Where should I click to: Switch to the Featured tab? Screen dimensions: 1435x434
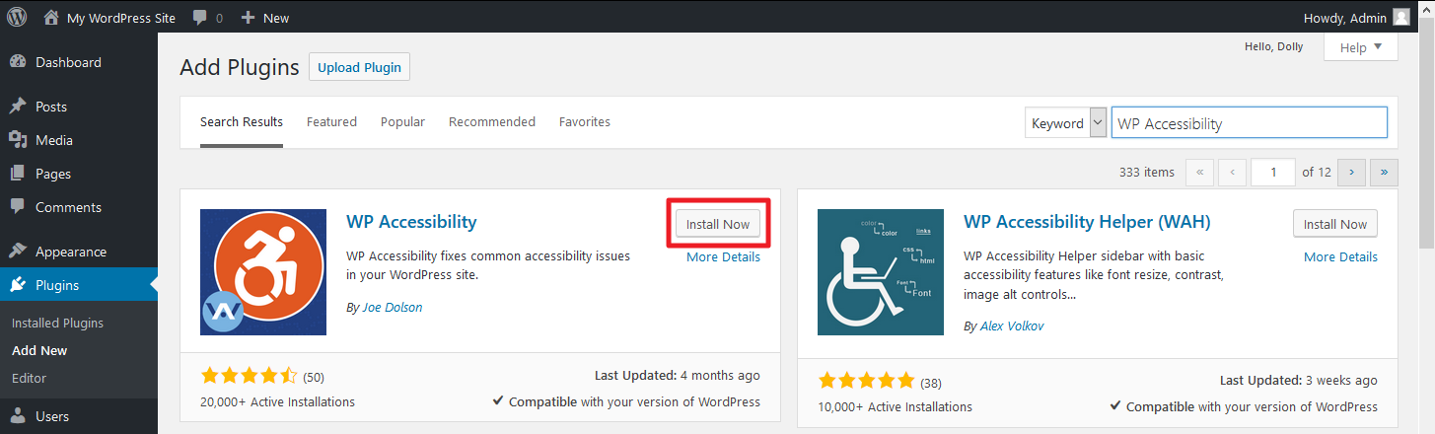[x=331, y=122]
